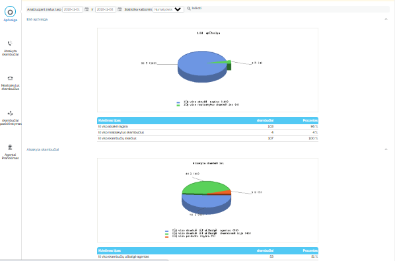Click orange legend swatch in second chart
Image resolution: width=395 pixels, height=261 pixels.
pos(166,237)
